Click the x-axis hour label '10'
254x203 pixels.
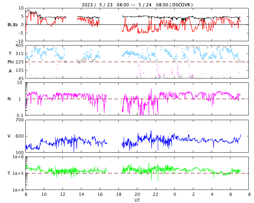click(x=44, y=194)
